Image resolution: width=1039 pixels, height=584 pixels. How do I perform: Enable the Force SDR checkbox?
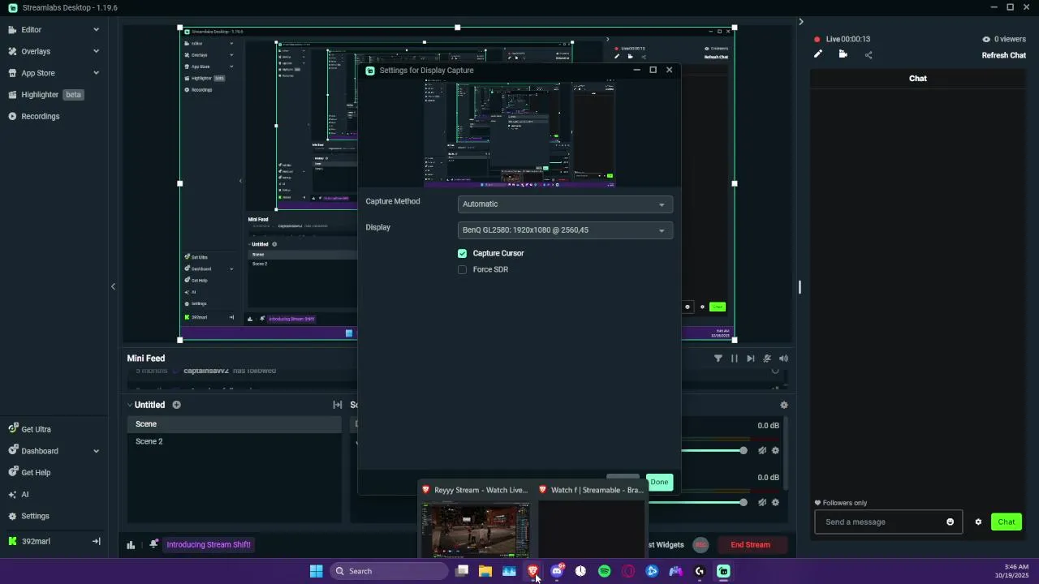(463, 269)
